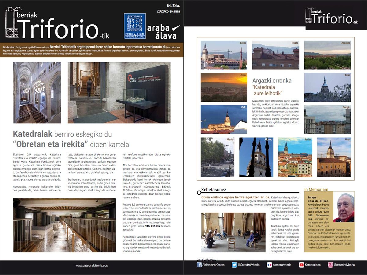Select Pablo's rooftop photo
Viewport: 367px width, 275px height.
tap(276, 55)
